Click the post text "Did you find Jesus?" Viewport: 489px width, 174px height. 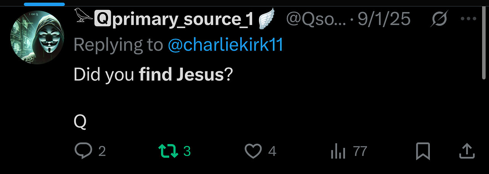[x=153, y=75]
